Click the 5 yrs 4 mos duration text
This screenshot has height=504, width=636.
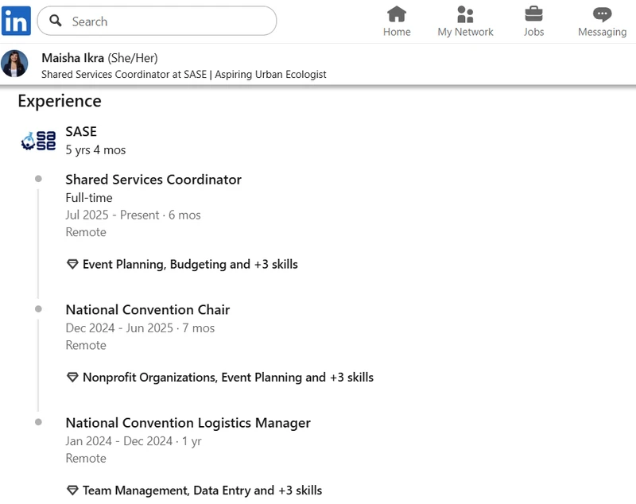click(95, 150)
